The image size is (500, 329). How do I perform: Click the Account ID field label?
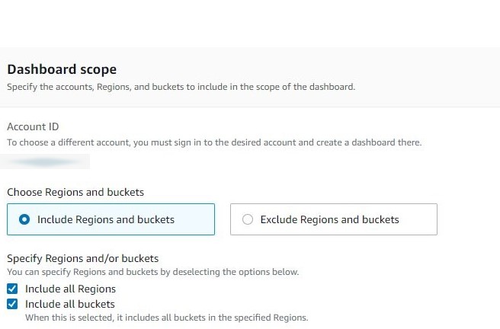point(33,126)
